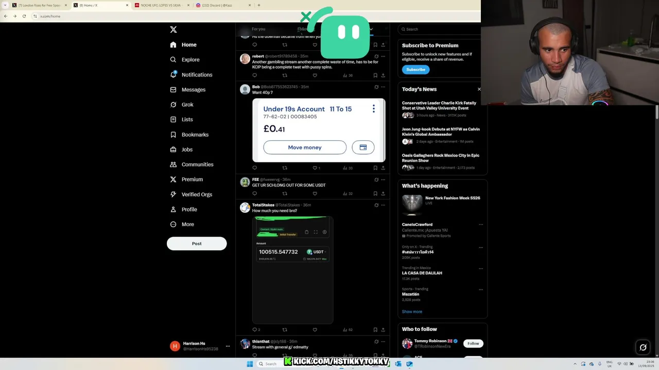Open the Profile person icon

tap(174, 209)
